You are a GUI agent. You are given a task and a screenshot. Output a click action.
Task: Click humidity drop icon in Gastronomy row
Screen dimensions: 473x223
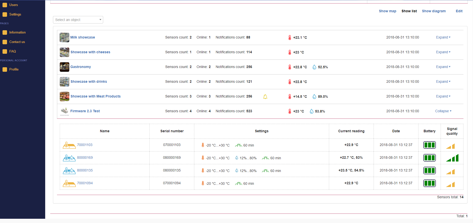click(314, 67)
